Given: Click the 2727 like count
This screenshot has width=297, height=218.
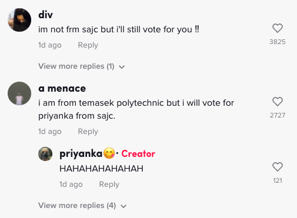Looking at the screenshot, I should click(x=278, y=115).
